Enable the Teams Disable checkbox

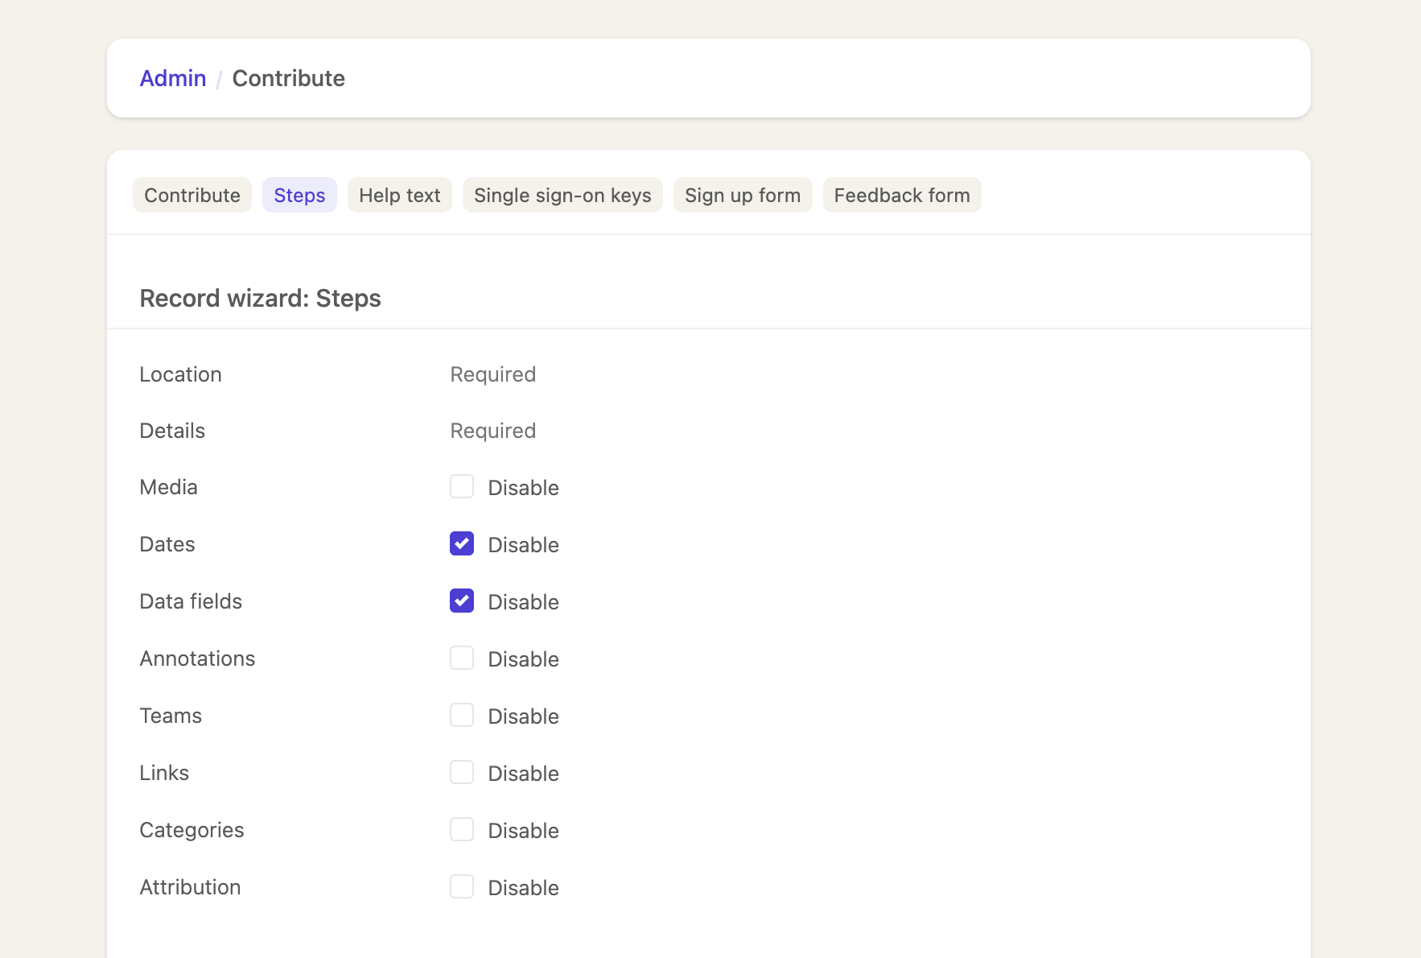click(462, 716)
